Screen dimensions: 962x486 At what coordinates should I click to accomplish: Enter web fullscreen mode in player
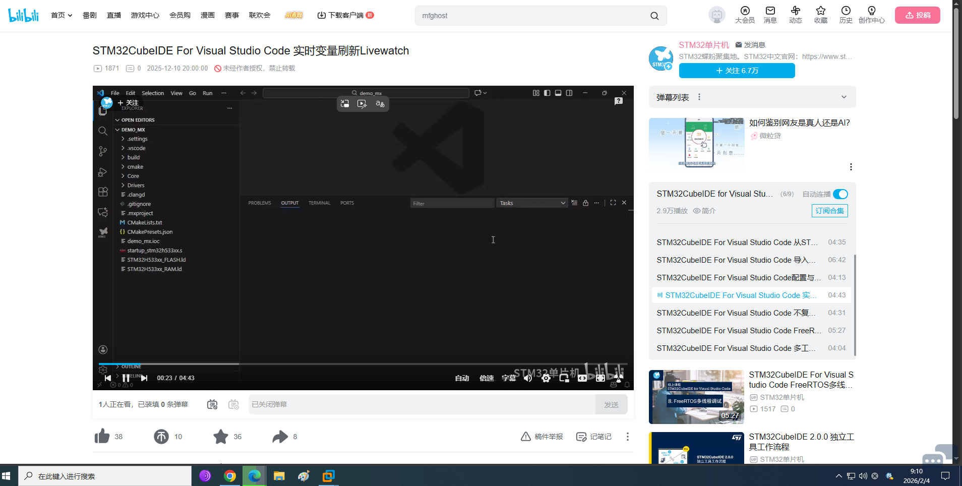click(x=600, y=378)
